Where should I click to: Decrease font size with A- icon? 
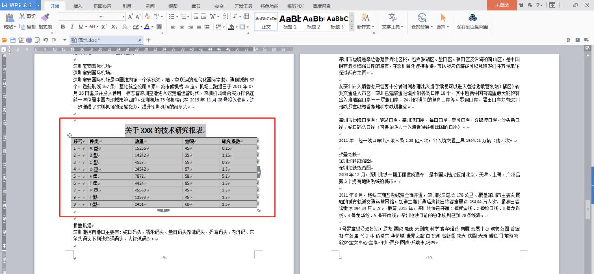pos(138,16)
